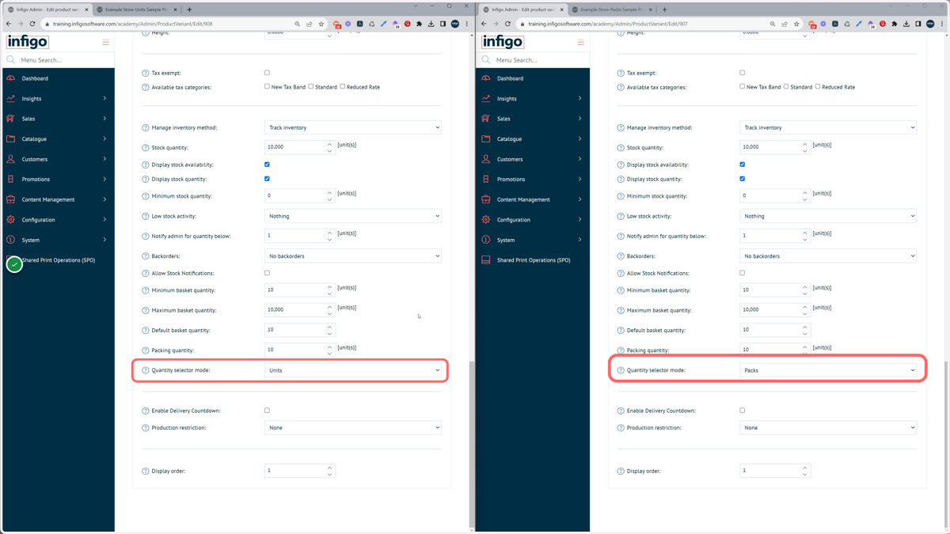The width and height of the screenshot is (950, 534).
Task: Toggle New Tax Band checkbox in left window
Action: tap(267, 86)
